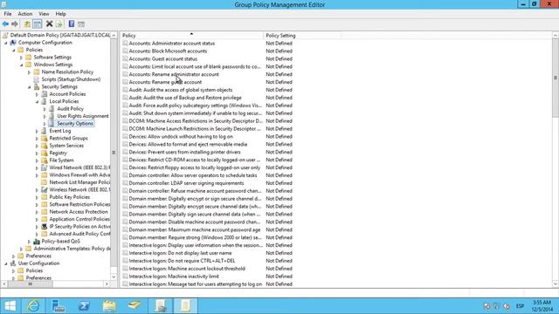Open Server Manager from the taskbar
Screen dimensions: 559x314
click(59, 306)
